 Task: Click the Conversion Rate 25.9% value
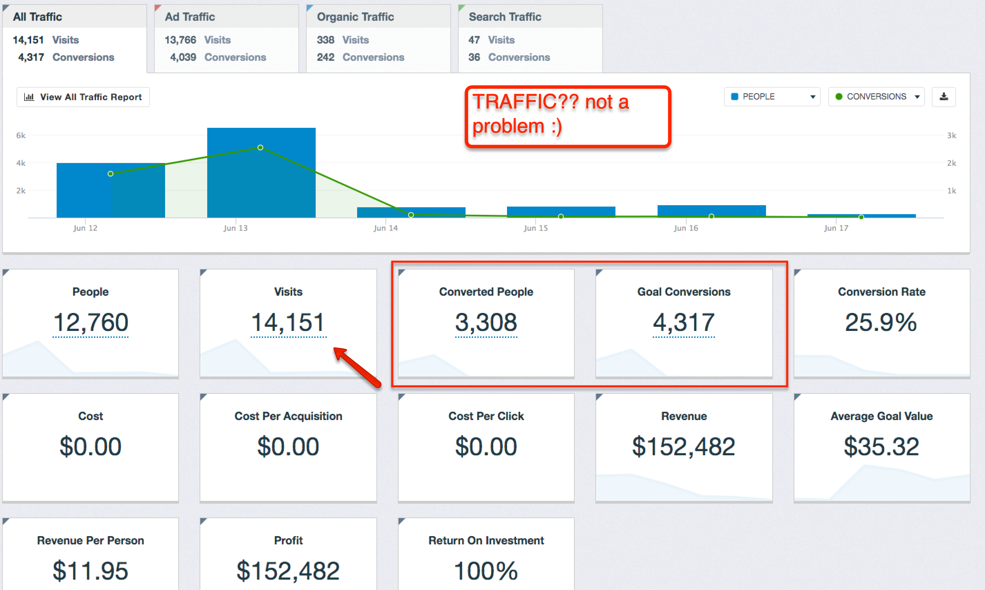(881, 322)
